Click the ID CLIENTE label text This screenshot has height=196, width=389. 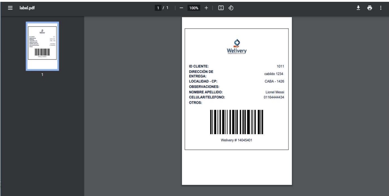click(199, 66)
